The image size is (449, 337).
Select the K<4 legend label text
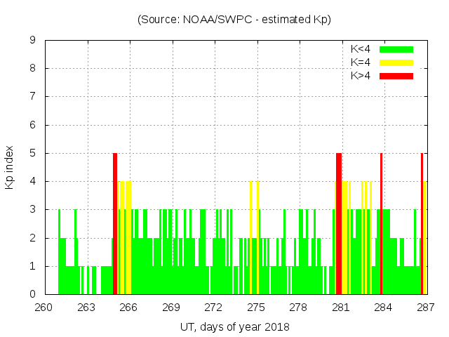pos(362,49)
